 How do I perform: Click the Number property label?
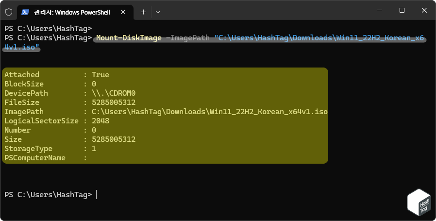click(17, 130)
